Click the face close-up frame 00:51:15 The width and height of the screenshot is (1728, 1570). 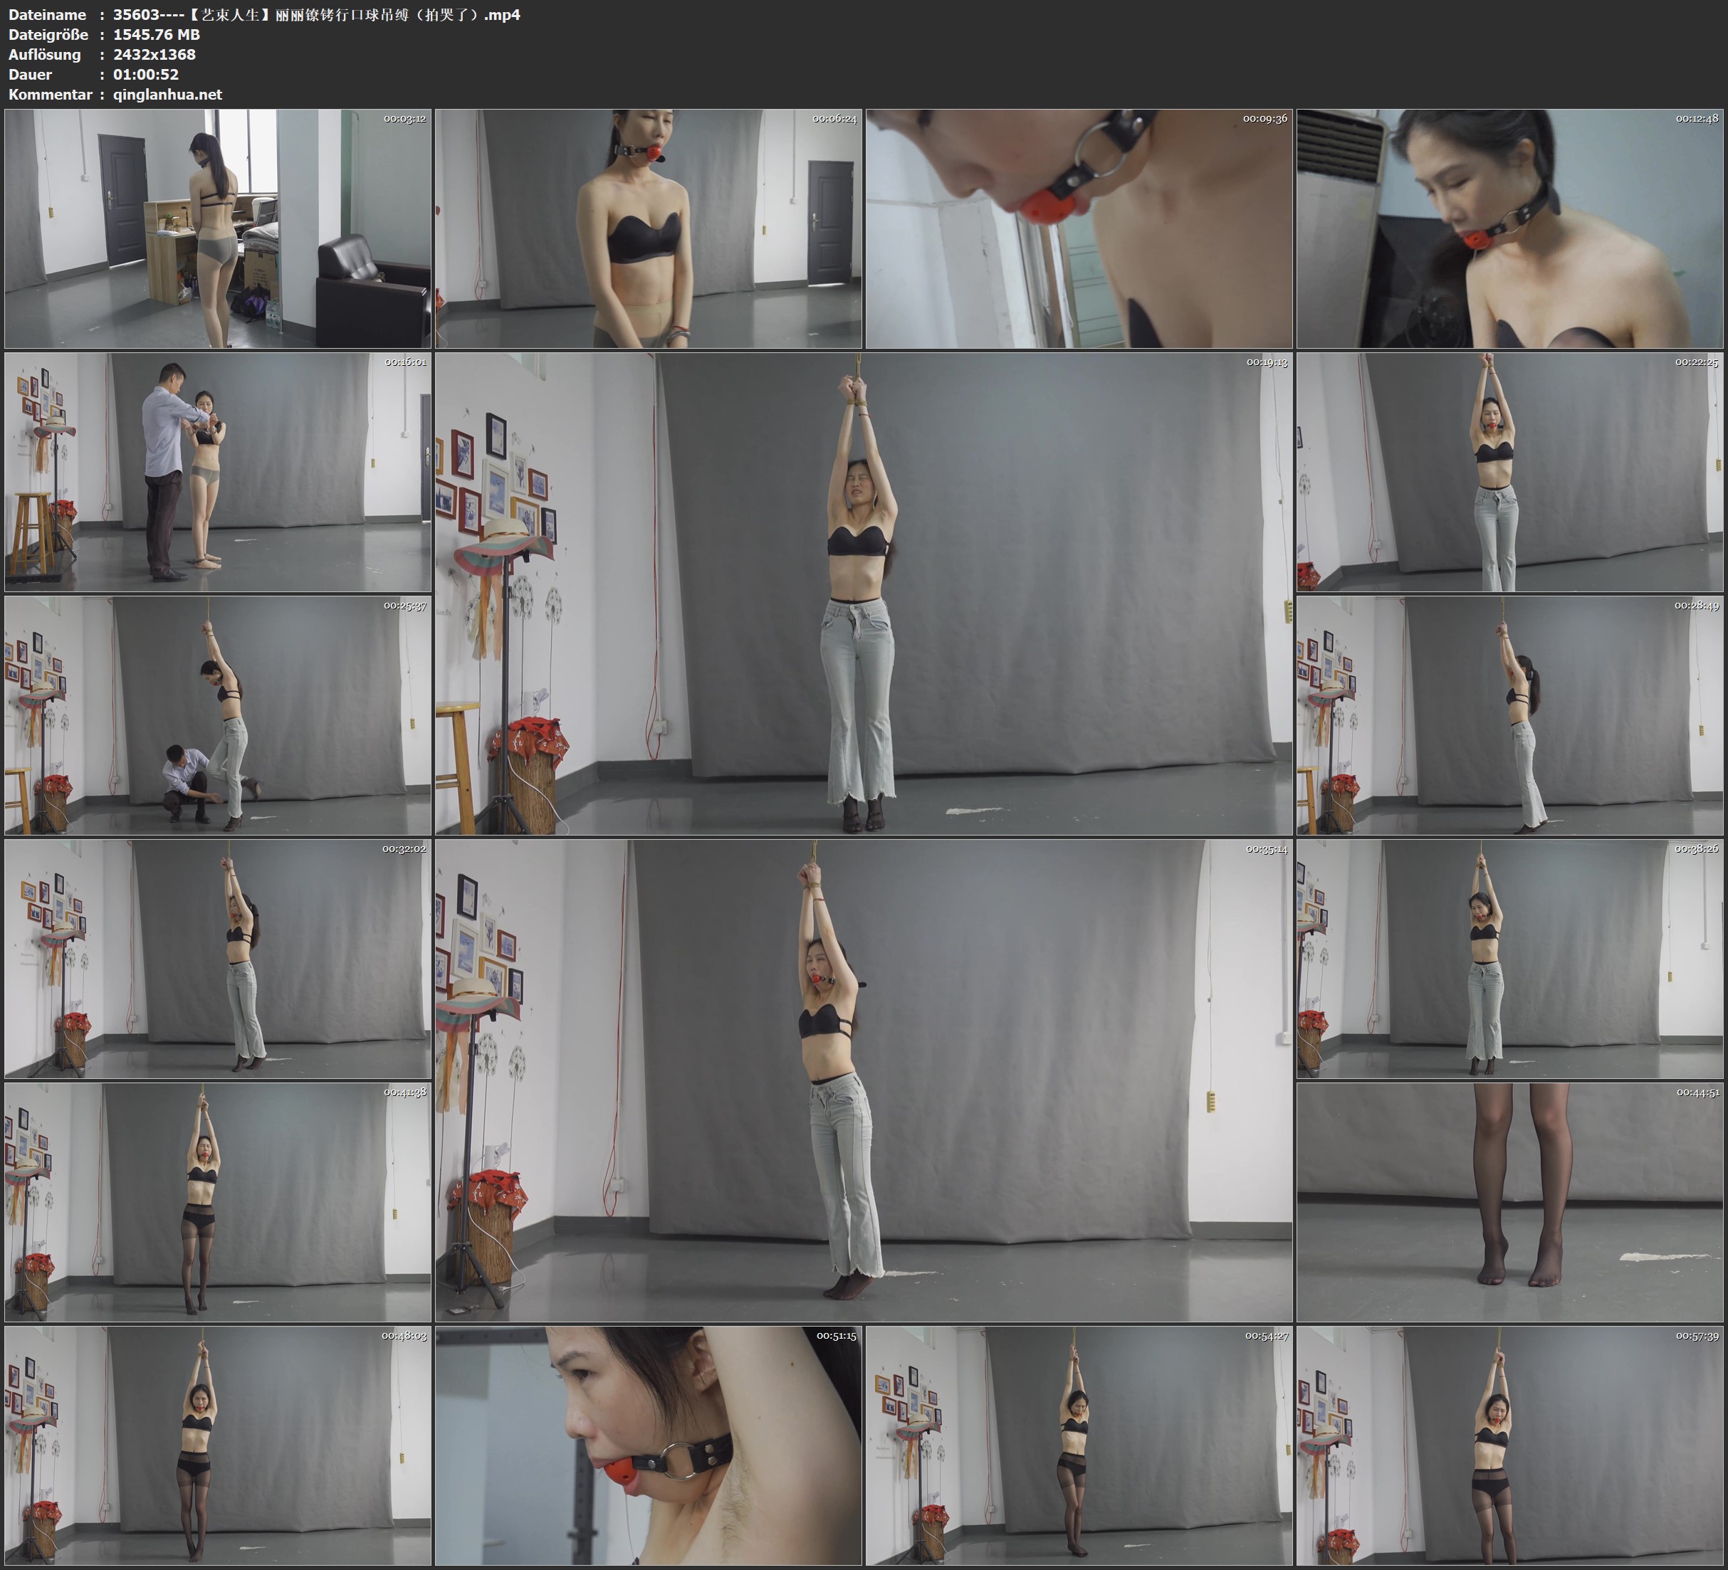tap(648, 1445)
